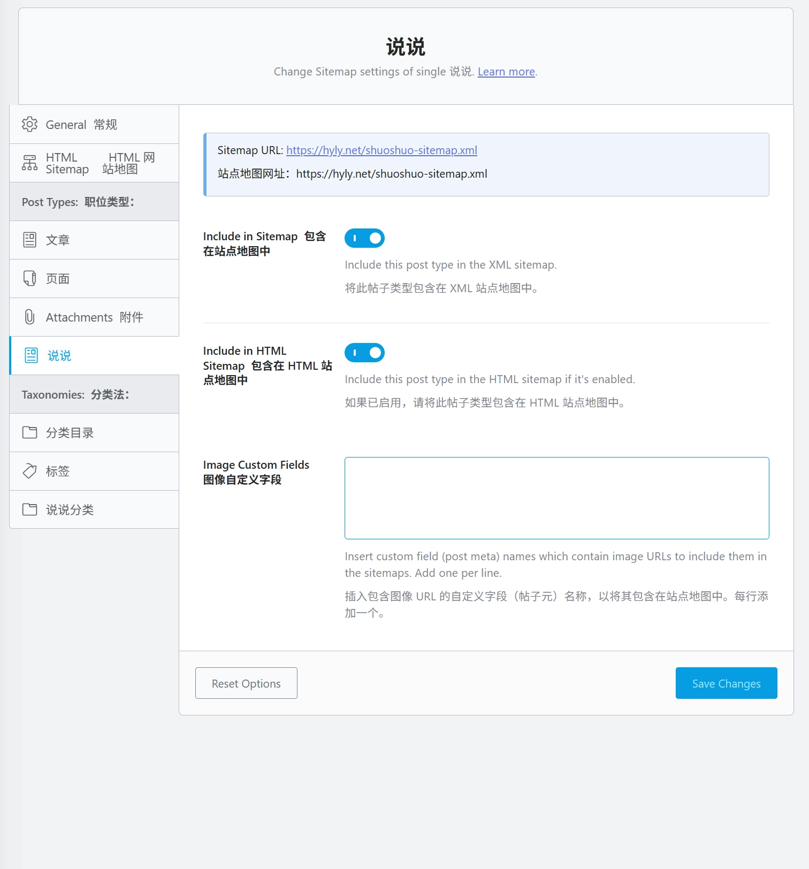Click the Image Custom Fields textarea
This screenshot has height=869, width=809.
click(x=556, y=498)
